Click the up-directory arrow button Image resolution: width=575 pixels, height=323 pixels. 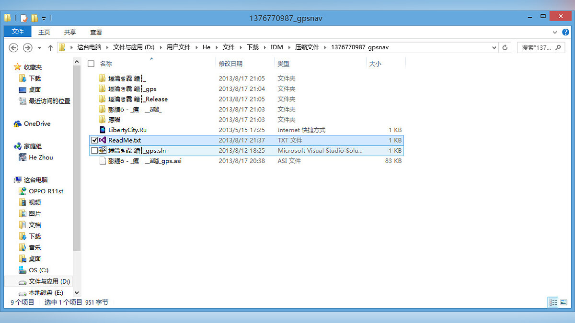pyautogui.click(x=50, y=47)
